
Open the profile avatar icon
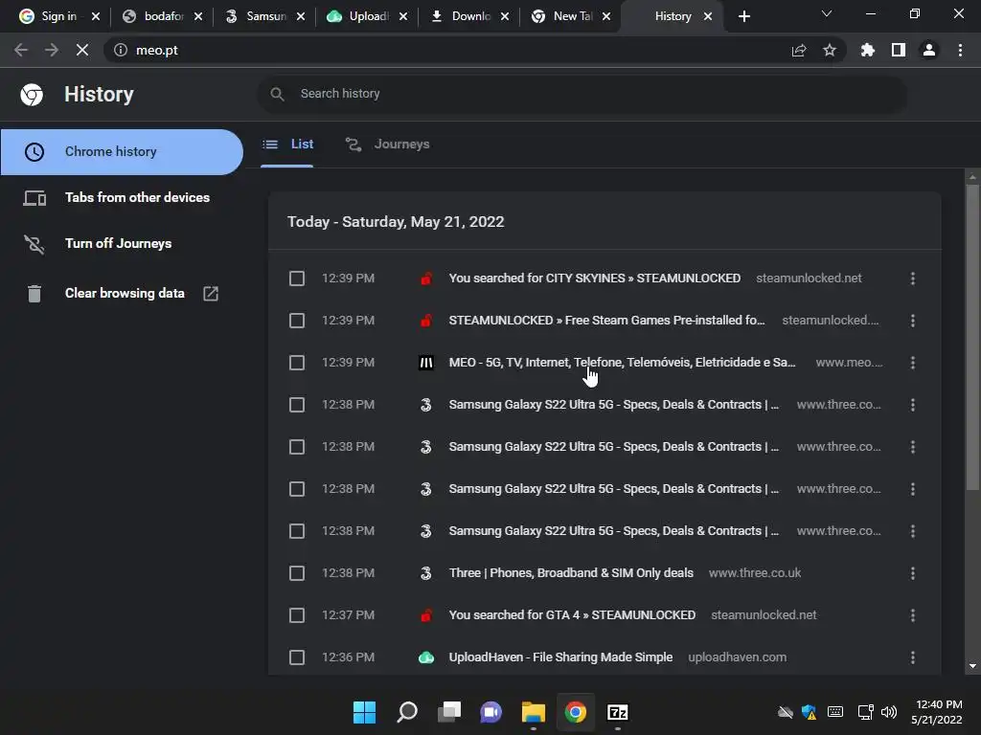point(929,50)
